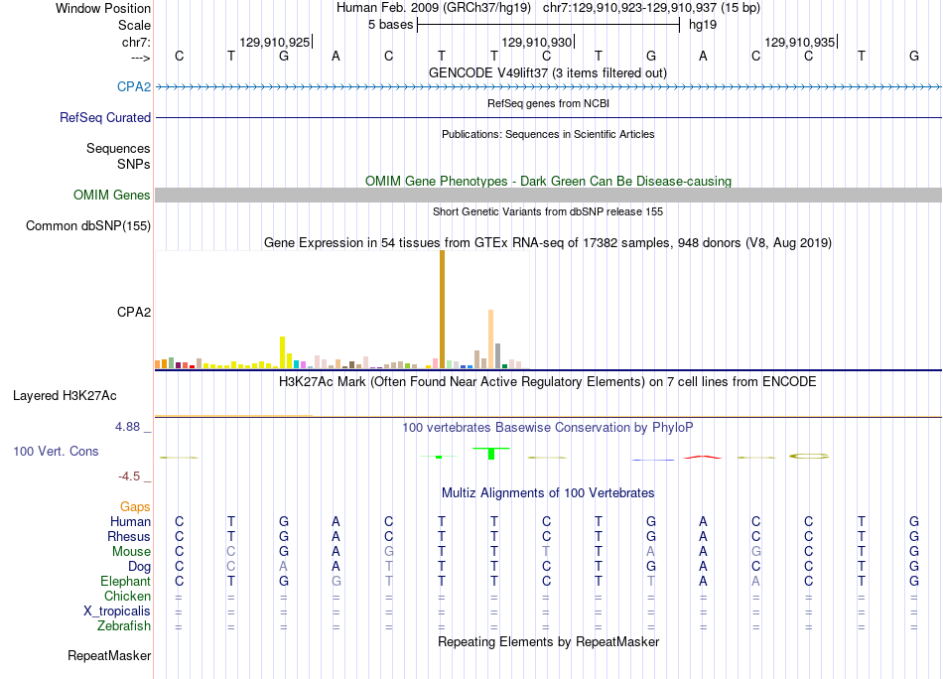Click the tallest green PhyloP conservation bar
This screenshot has width=943, height=679.
click(491, 454)
